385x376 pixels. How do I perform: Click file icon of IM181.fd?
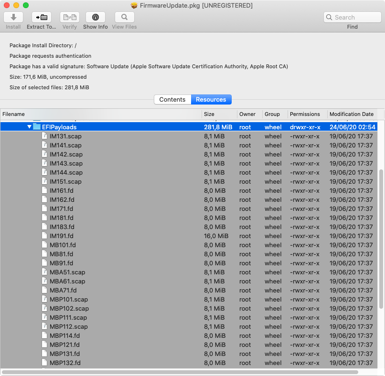click(x=44, y=218)
